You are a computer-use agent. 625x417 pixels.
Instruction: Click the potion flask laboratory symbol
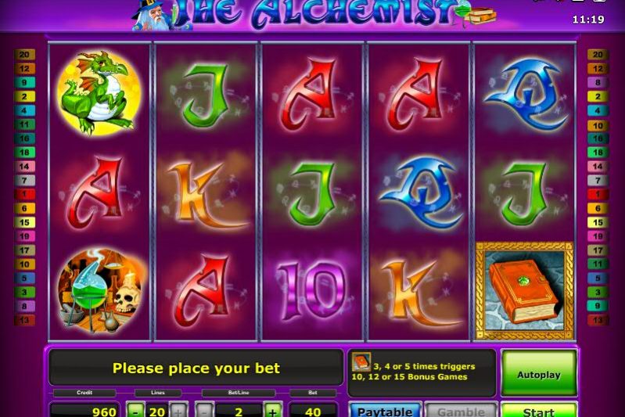[x=99, y=291]
